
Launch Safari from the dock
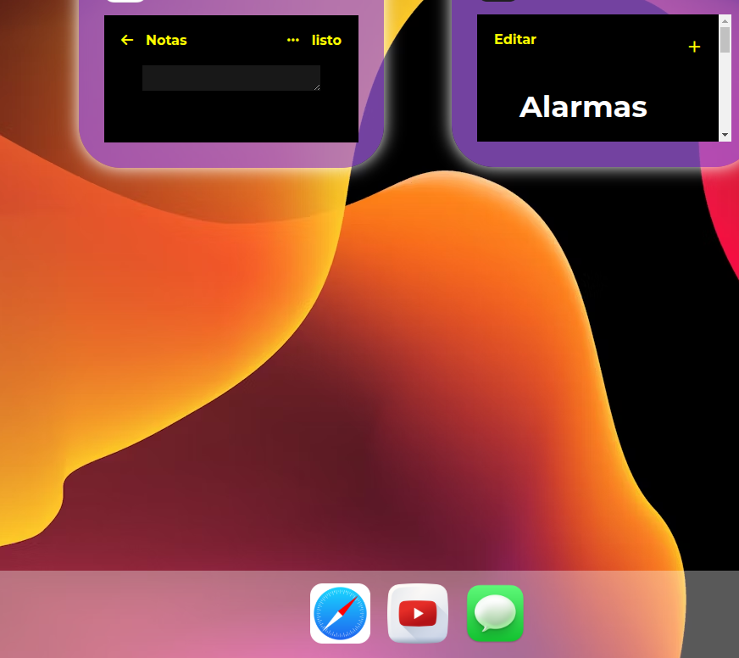340,613
